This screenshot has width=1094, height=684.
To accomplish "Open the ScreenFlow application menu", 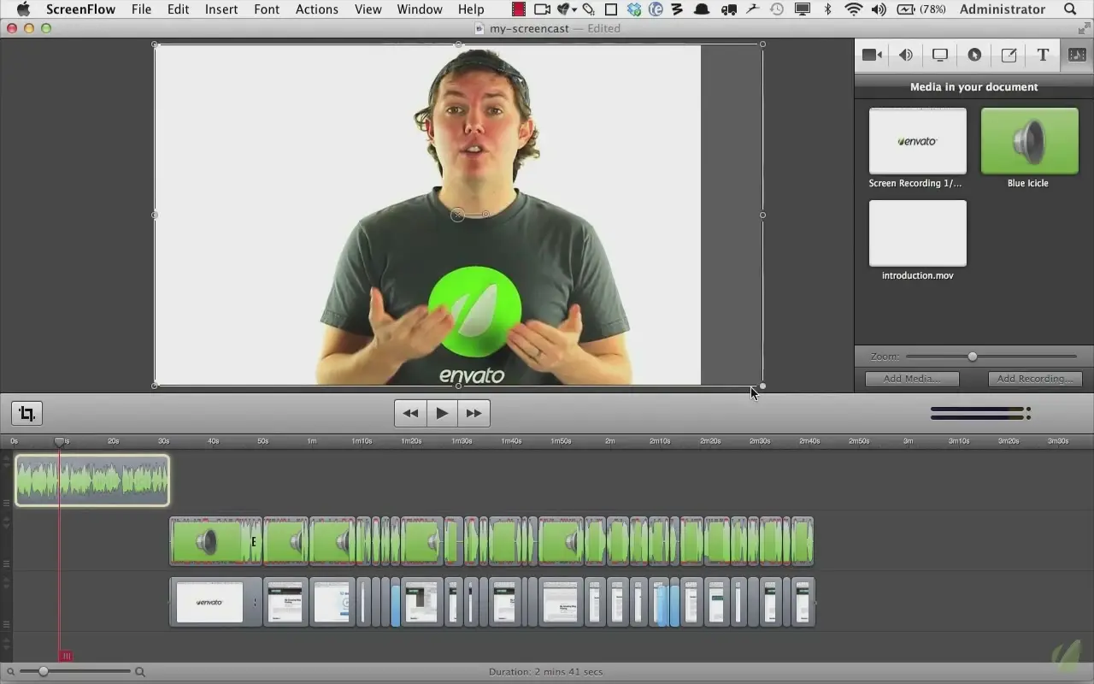I will [x=80, y=9].
